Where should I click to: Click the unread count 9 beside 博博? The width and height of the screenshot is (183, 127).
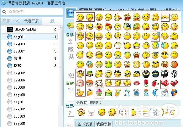point(55,58)
